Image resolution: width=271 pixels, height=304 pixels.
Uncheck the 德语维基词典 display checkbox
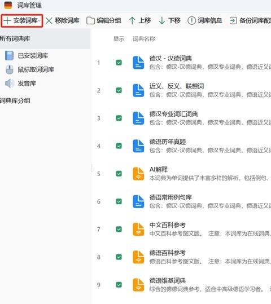119,284
